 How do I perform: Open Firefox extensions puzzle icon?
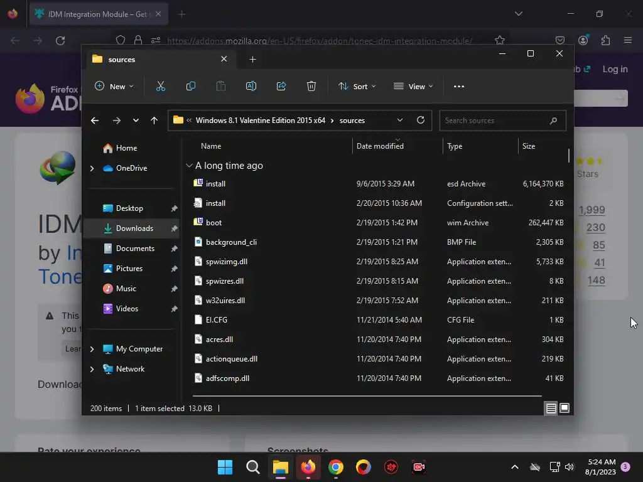tap(605, 40)
